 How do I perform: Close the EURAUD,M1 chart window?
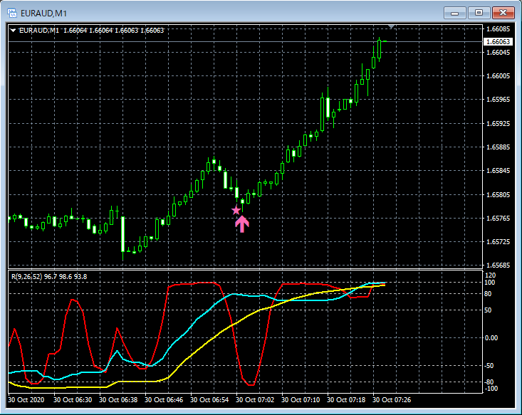click(x=503, y=13)
